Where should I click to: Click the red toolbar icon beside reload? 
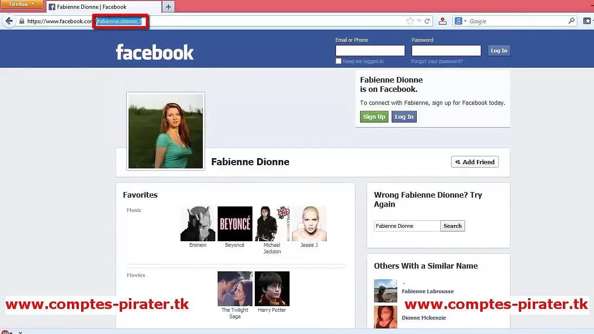tap(443, 21)
